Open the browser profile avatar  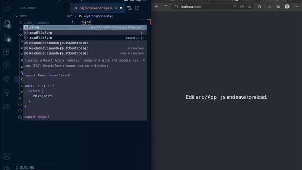click(287, 7)
